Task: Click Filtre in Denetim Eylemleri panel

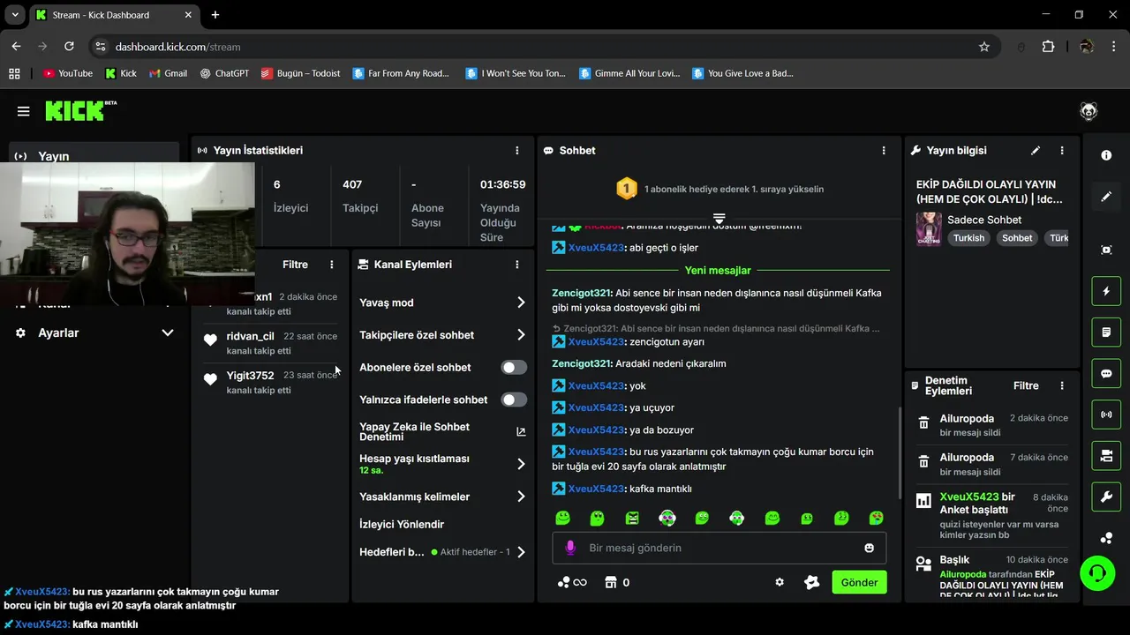Action: (x=1026, y=385)
